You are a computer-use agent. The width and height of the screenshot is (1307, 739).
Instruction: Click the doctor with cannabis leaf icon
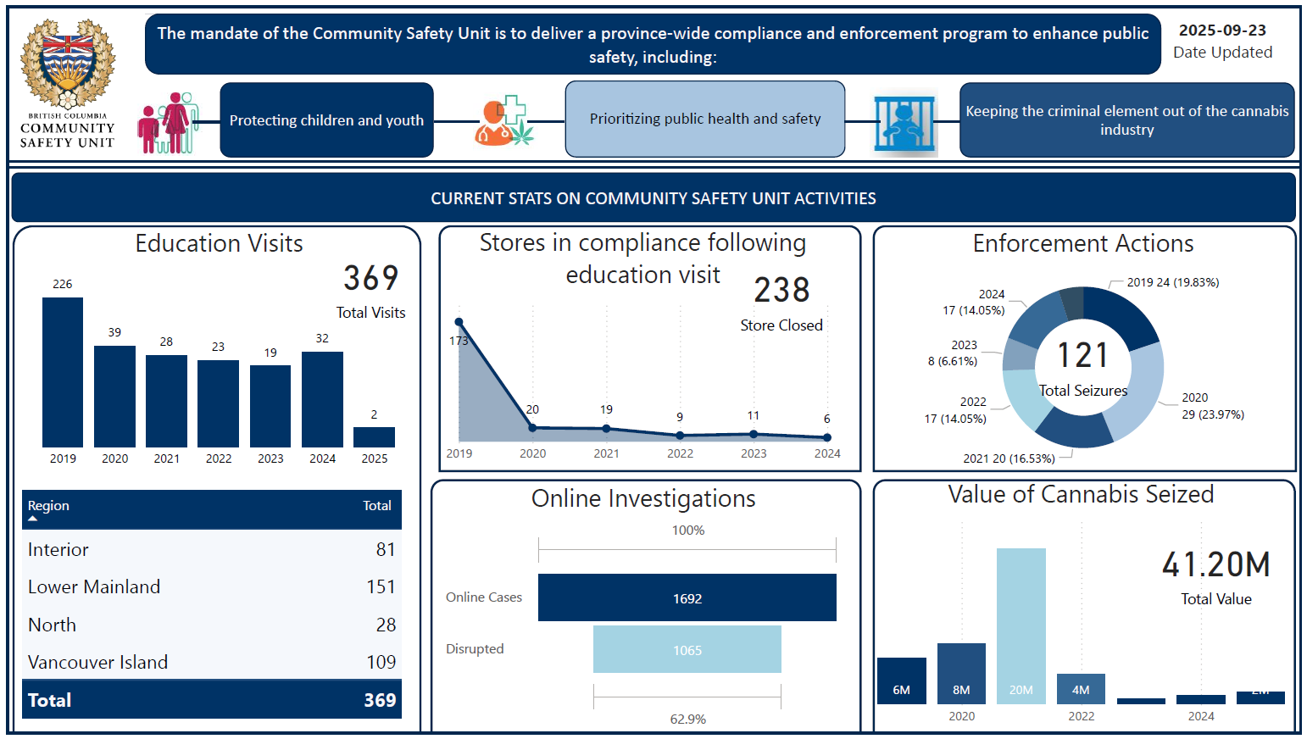503,121
